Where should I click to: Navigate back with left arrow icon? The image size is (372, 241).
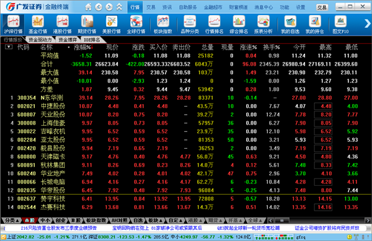pos(99,7)
